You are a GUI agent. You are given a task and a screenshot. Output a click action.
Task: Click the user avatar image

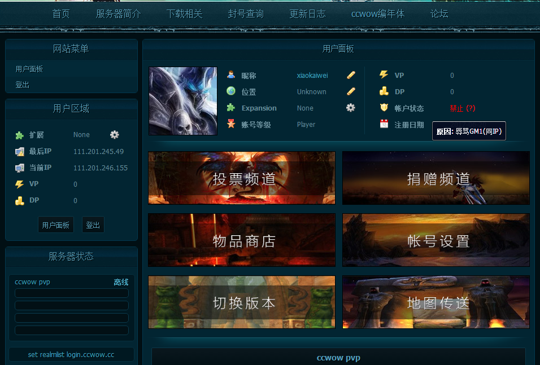[182, 101]
